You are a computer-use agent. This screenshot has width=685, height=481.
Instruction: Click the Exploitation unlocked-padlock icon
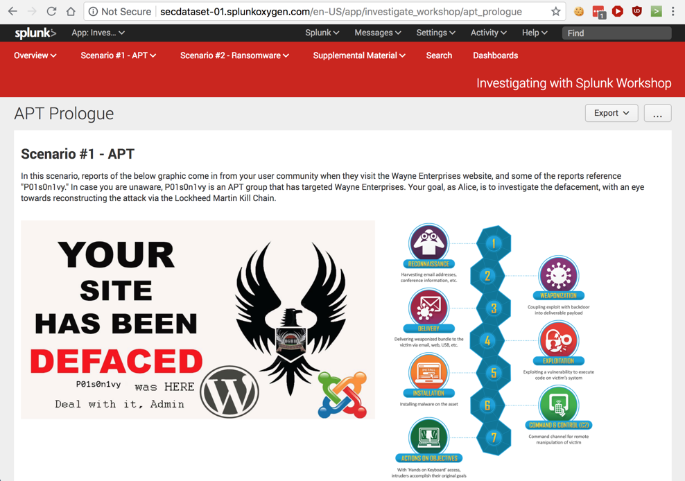[559, 340]
